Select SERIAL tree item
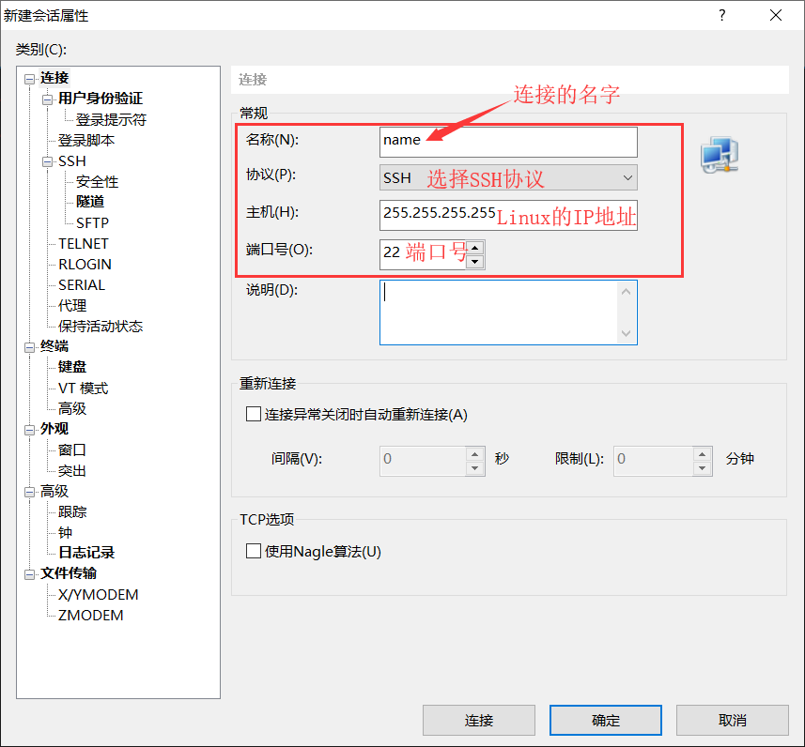This screenshot has height=747, width=805. (82, 284)
